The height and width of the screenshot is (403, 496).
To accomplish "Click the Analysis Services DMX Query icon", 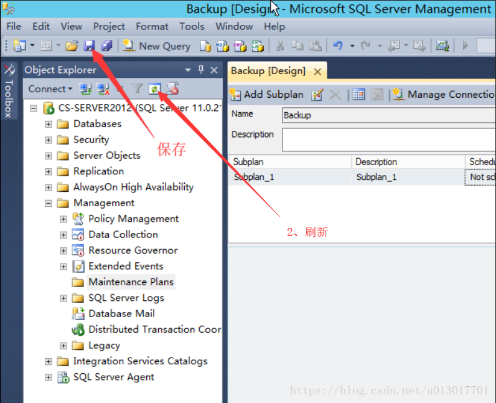I will pos(240,46).
